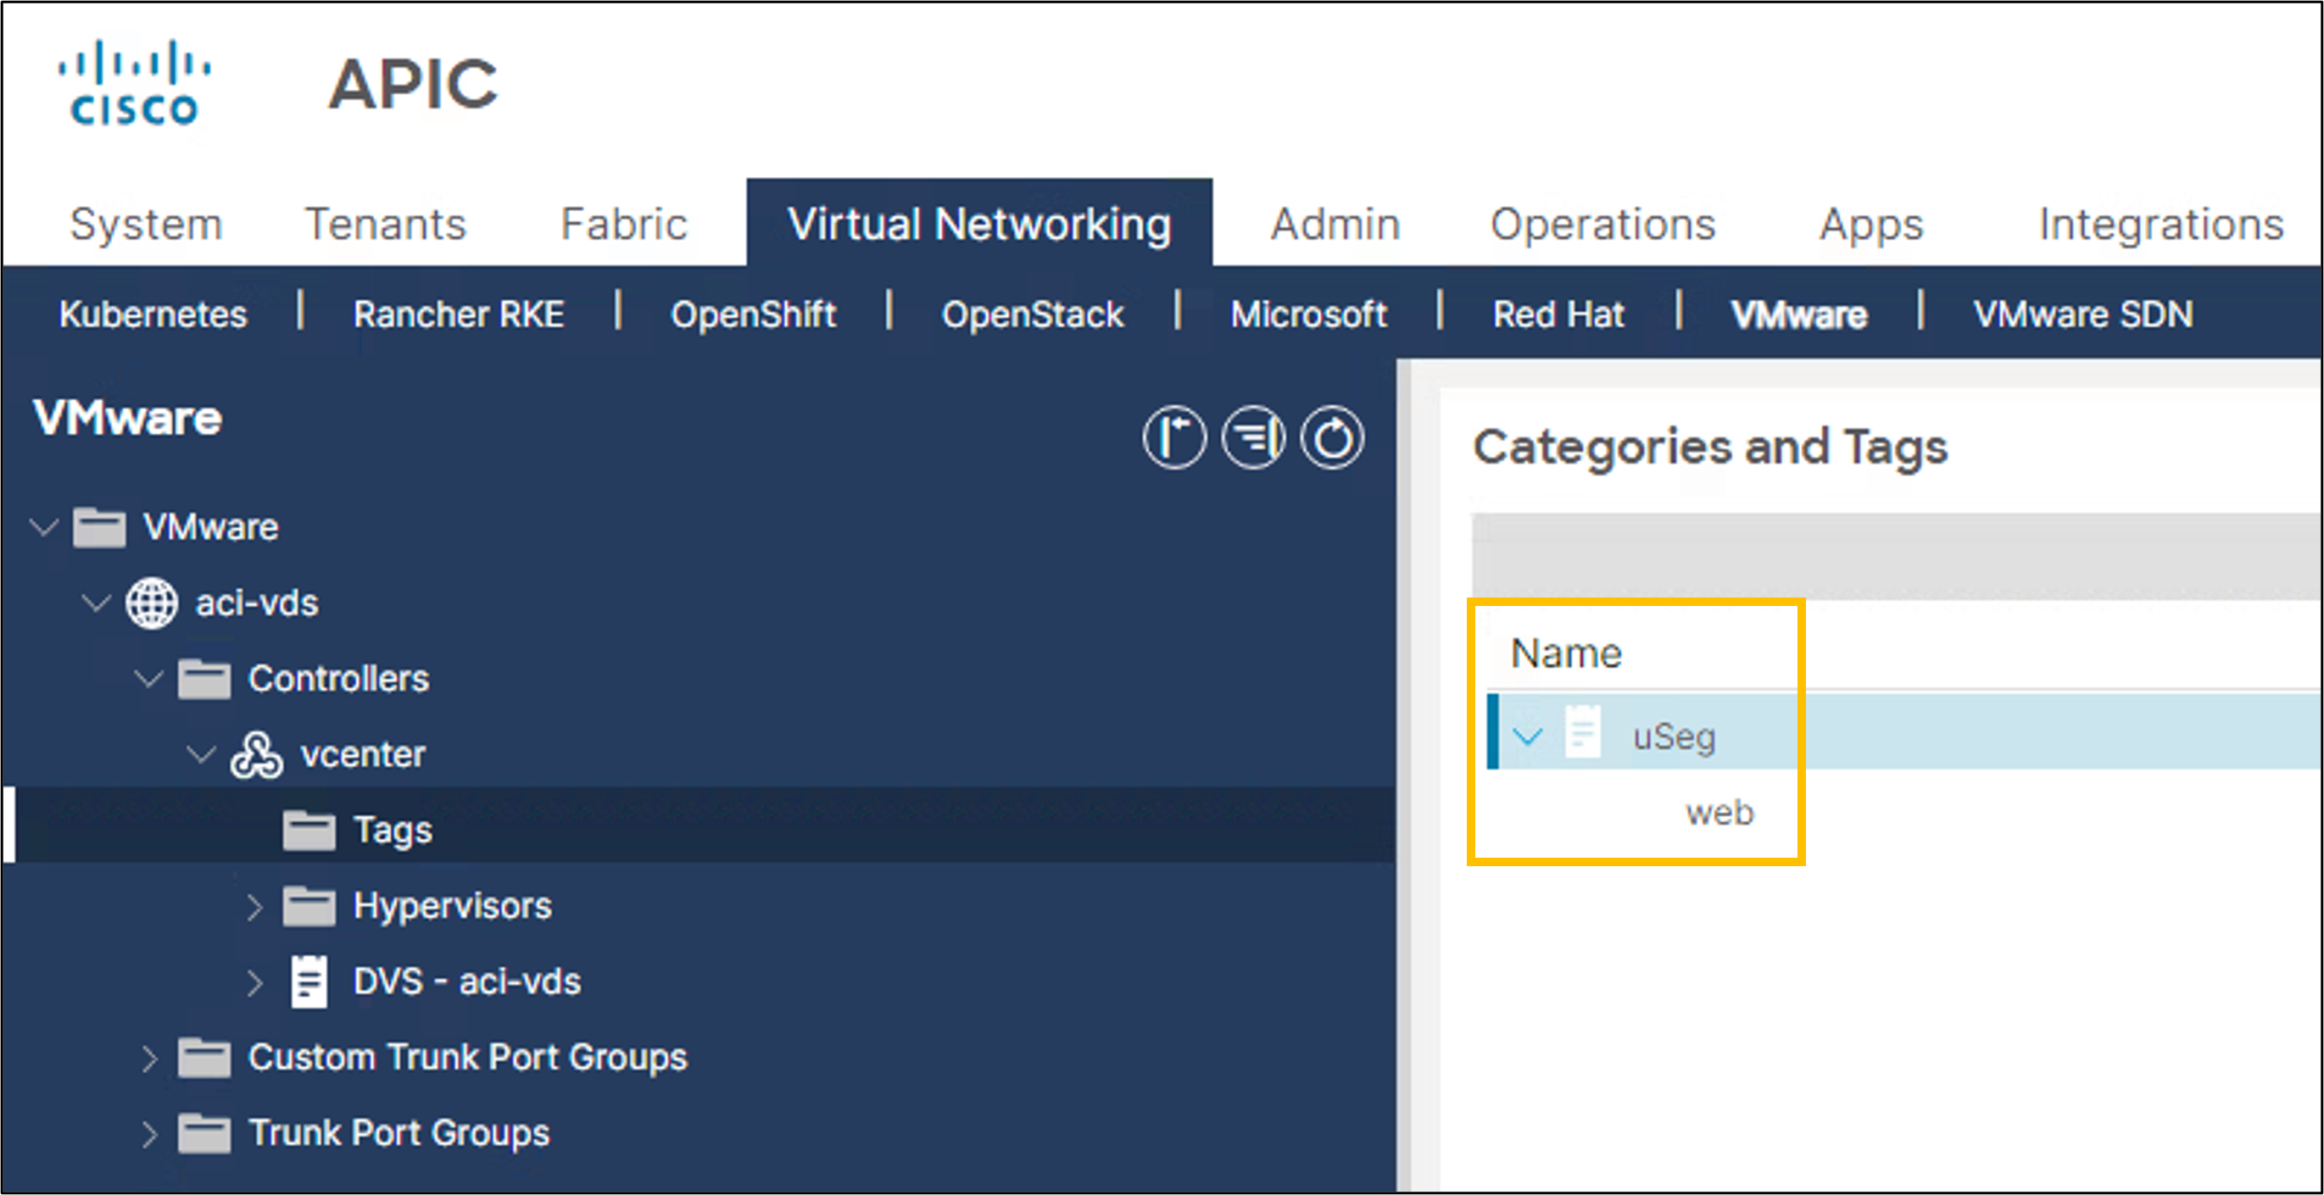2324x1195 pixels.
Task: Click the Name column header
Action: pos(1566,653)
